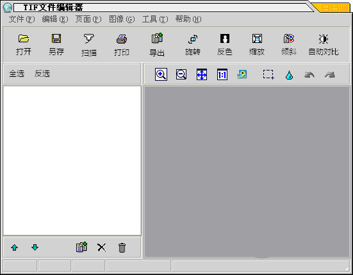Apply 自动对比 auto contrast
Viewport: 353px width, 275px height.
324,39
